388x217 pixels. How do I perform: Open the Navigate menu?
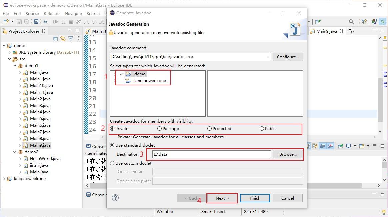[x=73, y=13]
